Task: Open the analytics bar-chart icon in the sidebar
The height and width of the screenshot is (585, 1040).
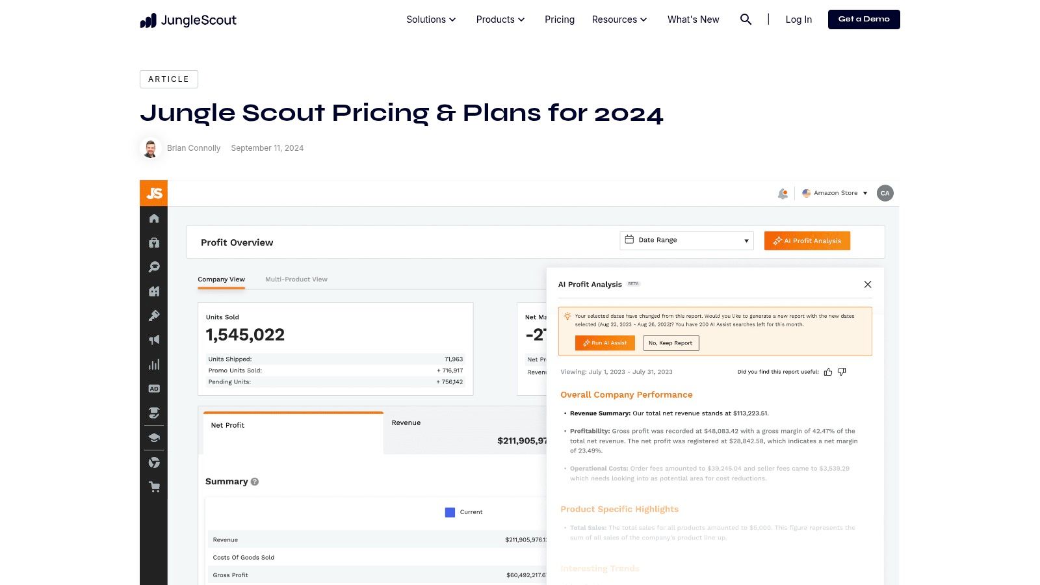Action: [x=154, y=365]
